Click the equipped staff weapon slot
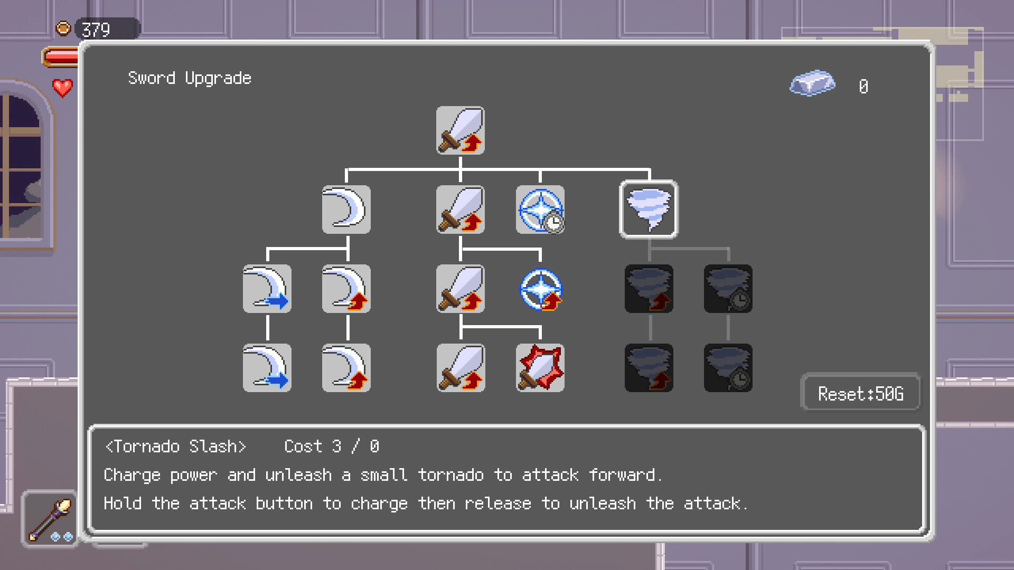Image resolution: width=1014 pixels, height=570 pixels. 50,519
